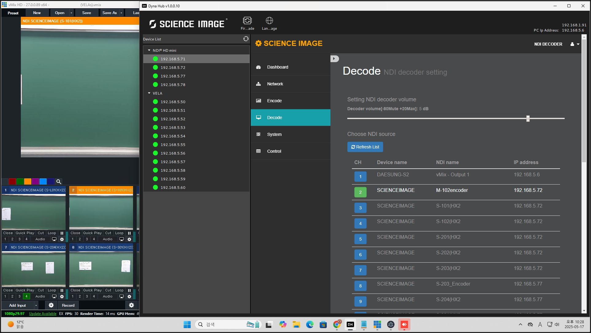Click the monitor output icon on input 7

coord(54,296)
